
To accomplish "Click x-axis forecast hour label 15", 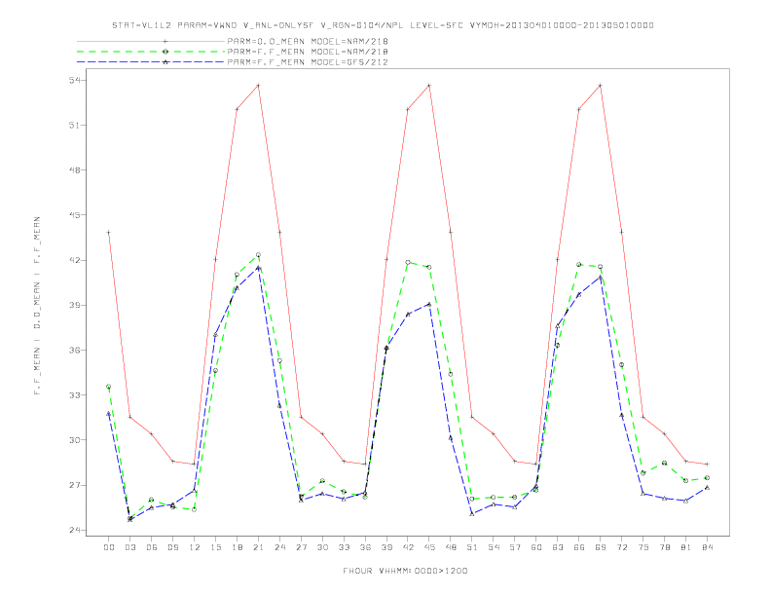I will pyautogui.click(x=215, y=547).
